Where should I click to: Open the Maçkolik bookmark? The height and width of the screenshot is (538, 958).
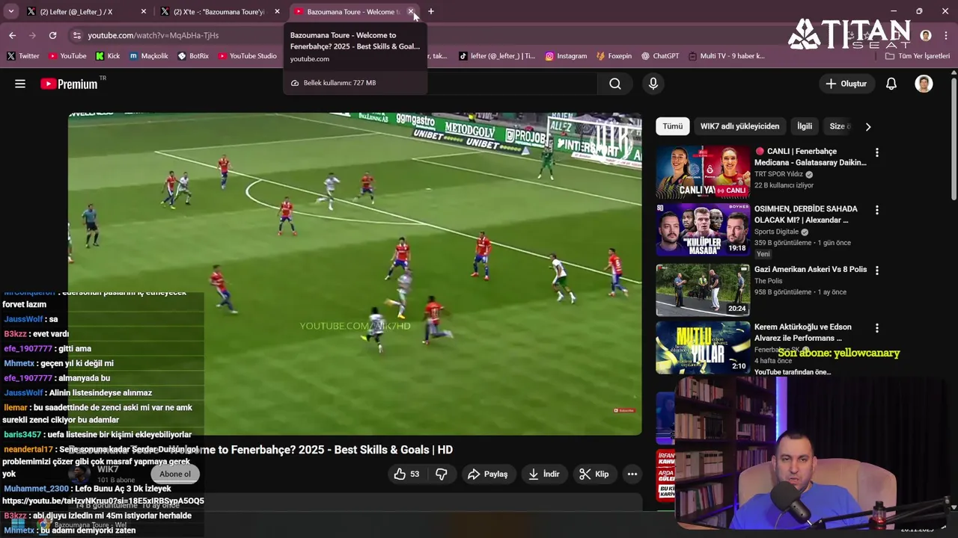click(148, 56)
